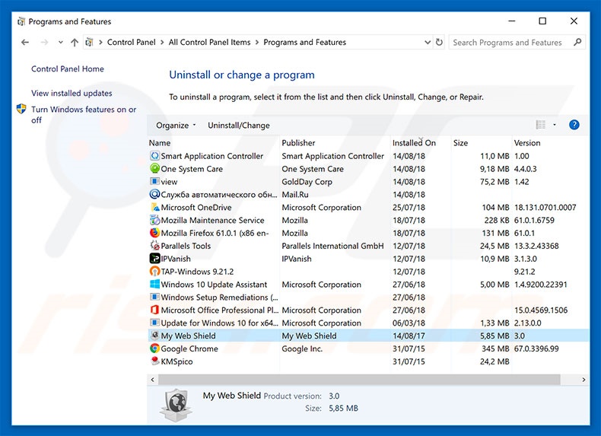601x436 pixels.
Task: Click the Windows 10 Update Assistant icon
Action: (x=154, y=284)
